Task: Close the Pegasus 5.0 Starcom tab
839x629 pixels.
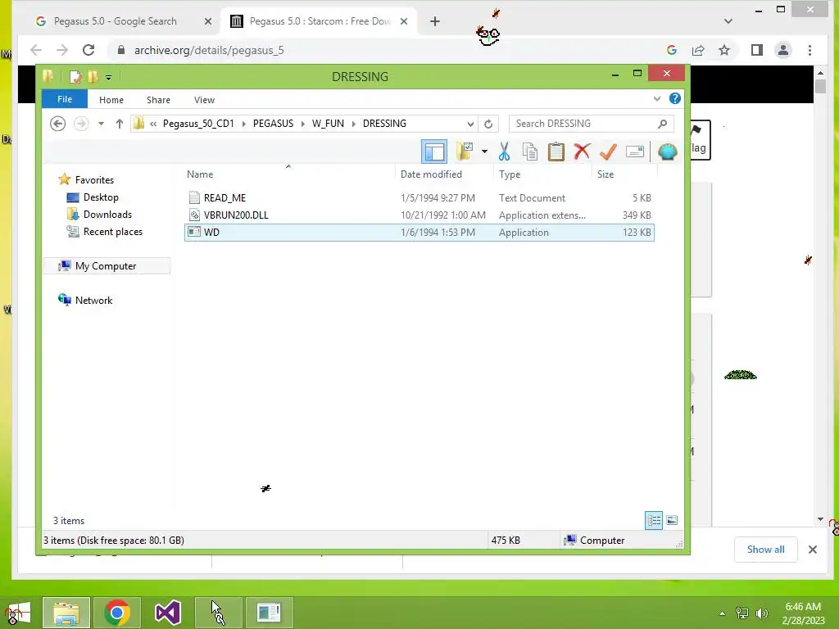Action: click(404, 21)
